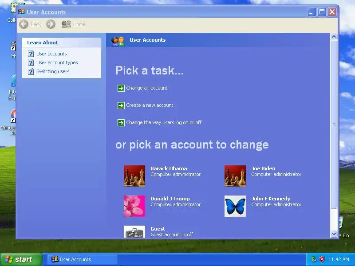
Task: Select Joe Biden's chess picture
Action: (235, 176)
